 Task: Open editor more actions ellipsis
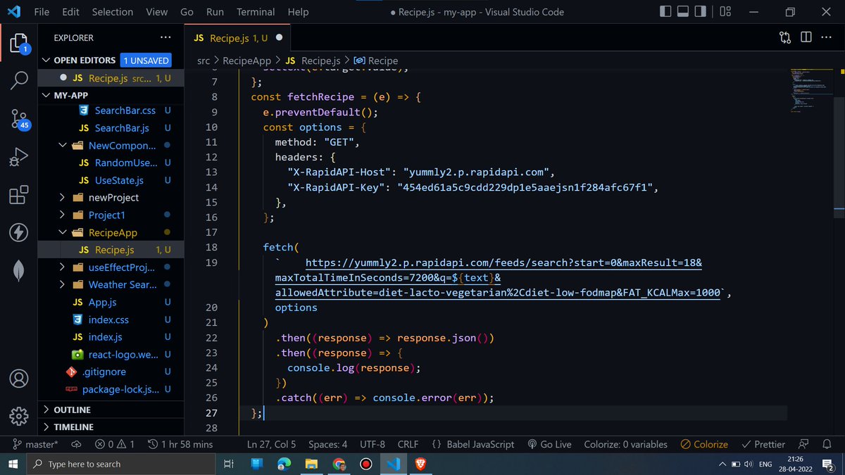pyautogui.click(x=827, y=37)
